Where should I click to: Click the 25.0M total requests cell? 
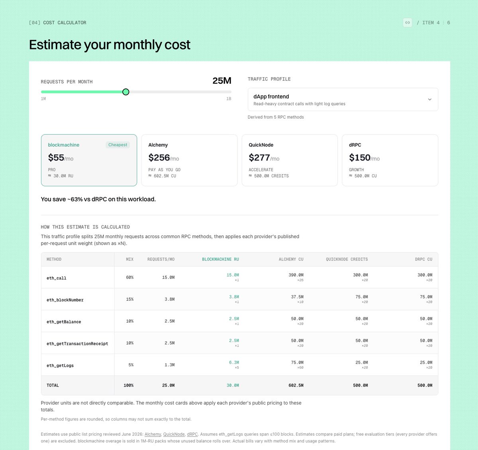click(168, 385)
